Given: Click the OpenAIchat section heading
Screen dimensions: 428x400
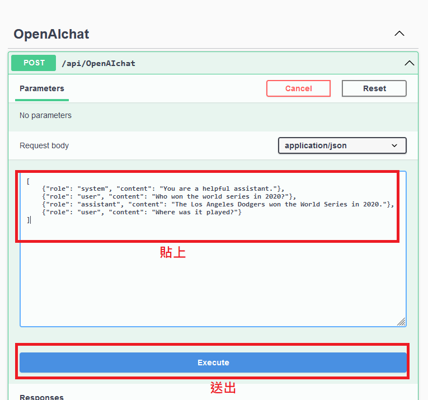Looking at the screenshot, I should 51,34.
